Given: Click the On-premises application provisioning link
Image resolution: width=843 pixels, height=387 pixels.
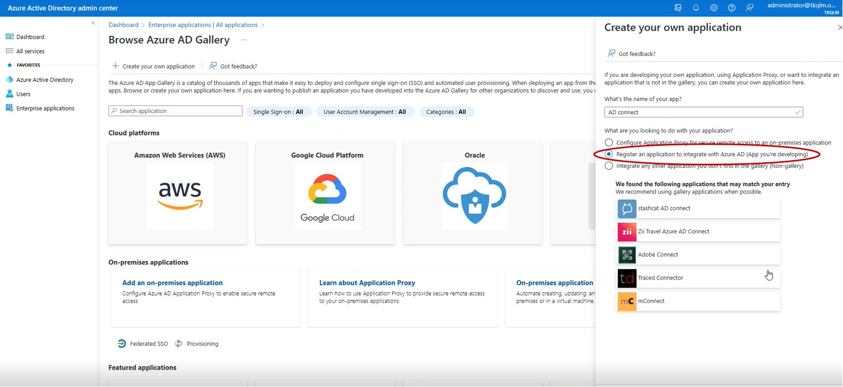Looking at the screenshot, I should [x=555, y=283].
